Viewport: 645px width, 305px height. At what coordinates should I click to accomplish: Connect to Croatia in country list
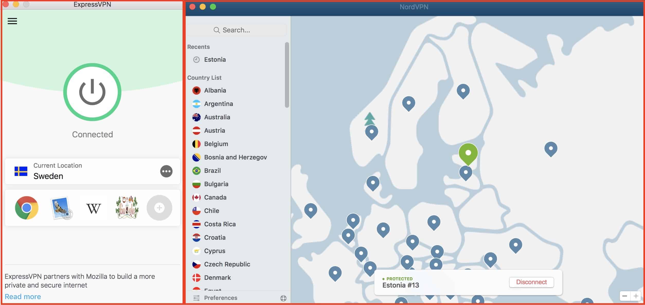[x=215, y=238]
